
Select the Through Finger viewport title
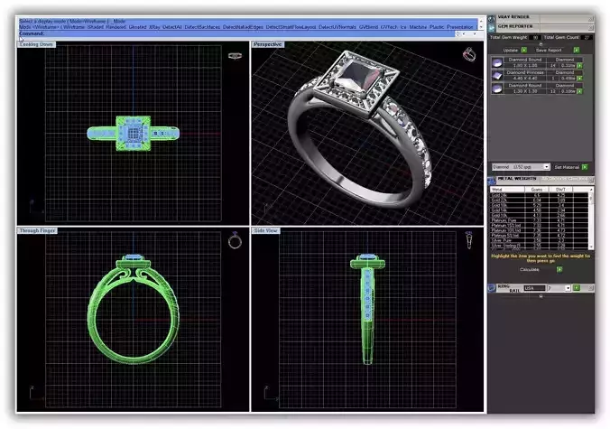(37, 230)
